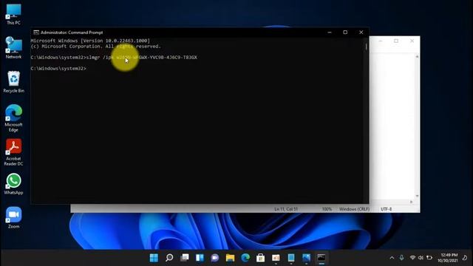Open the Windows Start menu
Image resolution: width=473 pixels, height=266 pixels.
[154, 258]
